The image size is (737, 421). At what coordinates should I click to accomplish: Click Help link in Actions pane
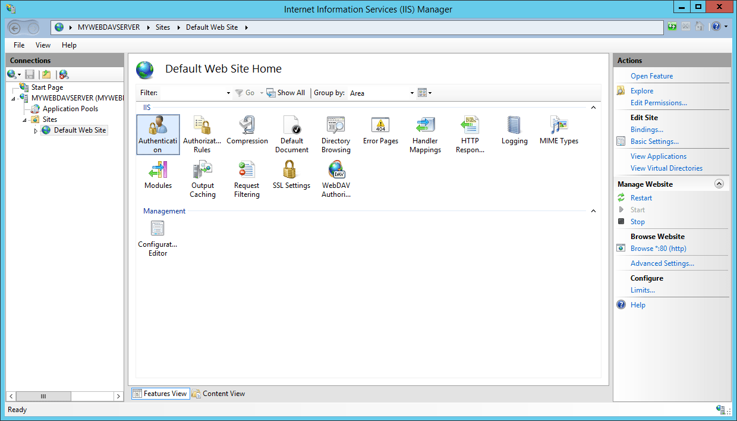pos(638,305)
